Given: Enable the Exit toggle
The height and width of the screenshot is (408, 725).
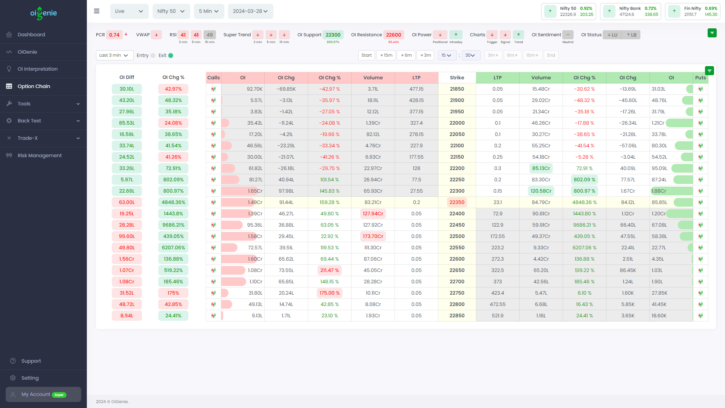Looking at the screenshot, I should tap(171, 55).
